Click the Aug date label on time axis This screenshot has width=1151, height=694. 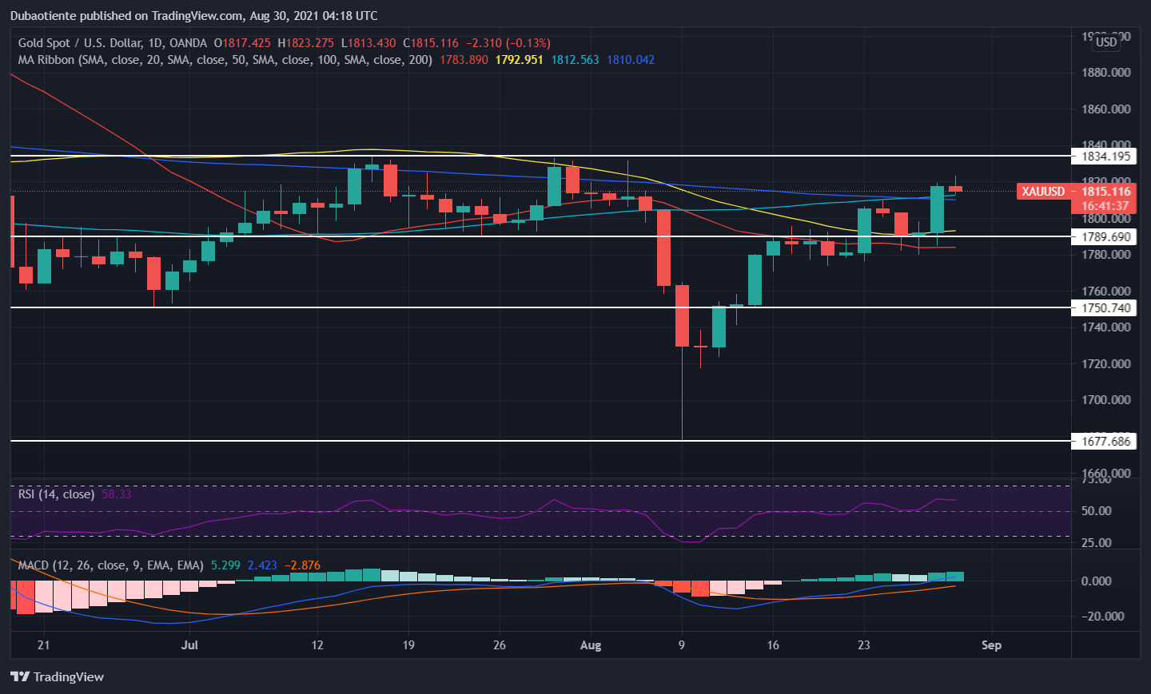pyautogui.click(x=591, y=645)
